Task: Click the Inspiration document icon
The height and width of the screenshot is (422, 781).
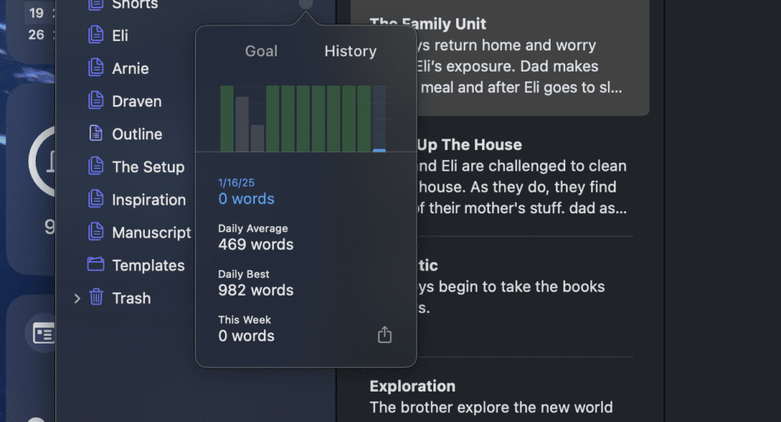Action: pyautogui.click(x=95, y=199)
